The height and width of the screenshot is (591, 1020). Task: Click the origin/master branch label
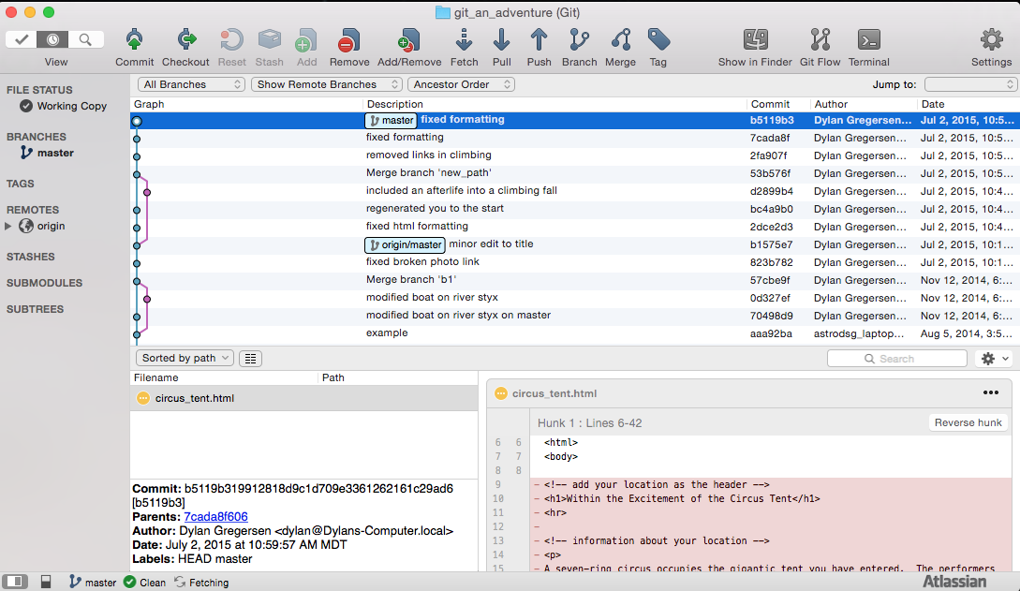click(x=405, y=245)
